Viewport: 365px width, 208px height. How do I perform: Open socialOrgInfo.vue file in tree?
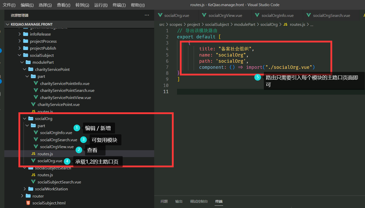(x=56, y=133)
